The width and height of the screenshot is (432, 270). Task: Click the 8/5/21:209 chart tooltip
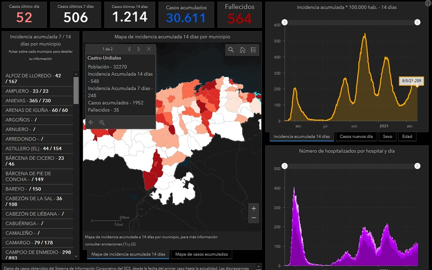(412, 81)
